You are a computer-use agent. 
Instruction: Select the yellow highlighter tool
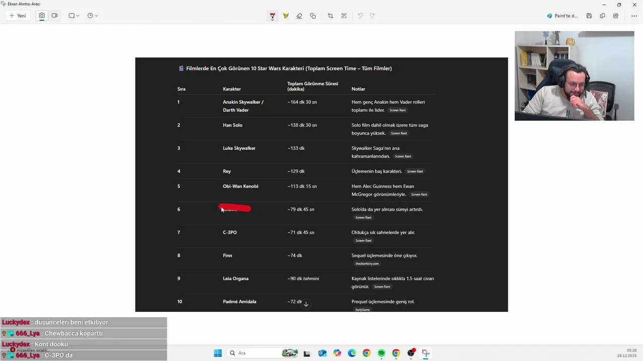click(286, 16)
